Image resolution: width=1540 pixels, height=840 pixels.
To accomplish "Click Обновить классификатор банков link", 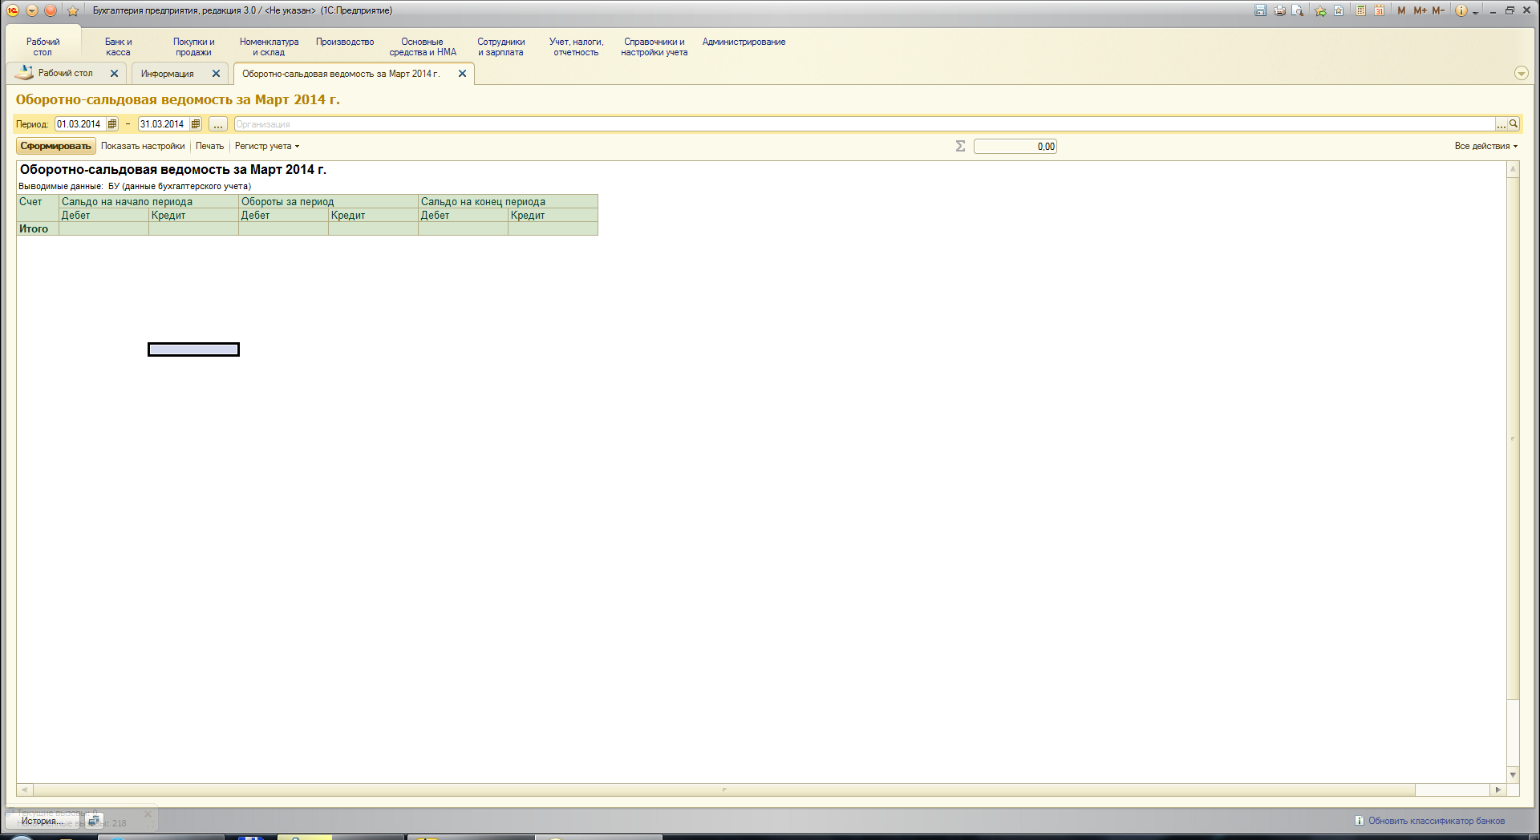I will click(x=1436, y=821).
